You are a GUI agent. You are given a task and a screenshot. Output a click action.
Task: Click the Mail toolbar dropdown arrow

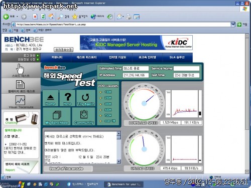[123, 17]
